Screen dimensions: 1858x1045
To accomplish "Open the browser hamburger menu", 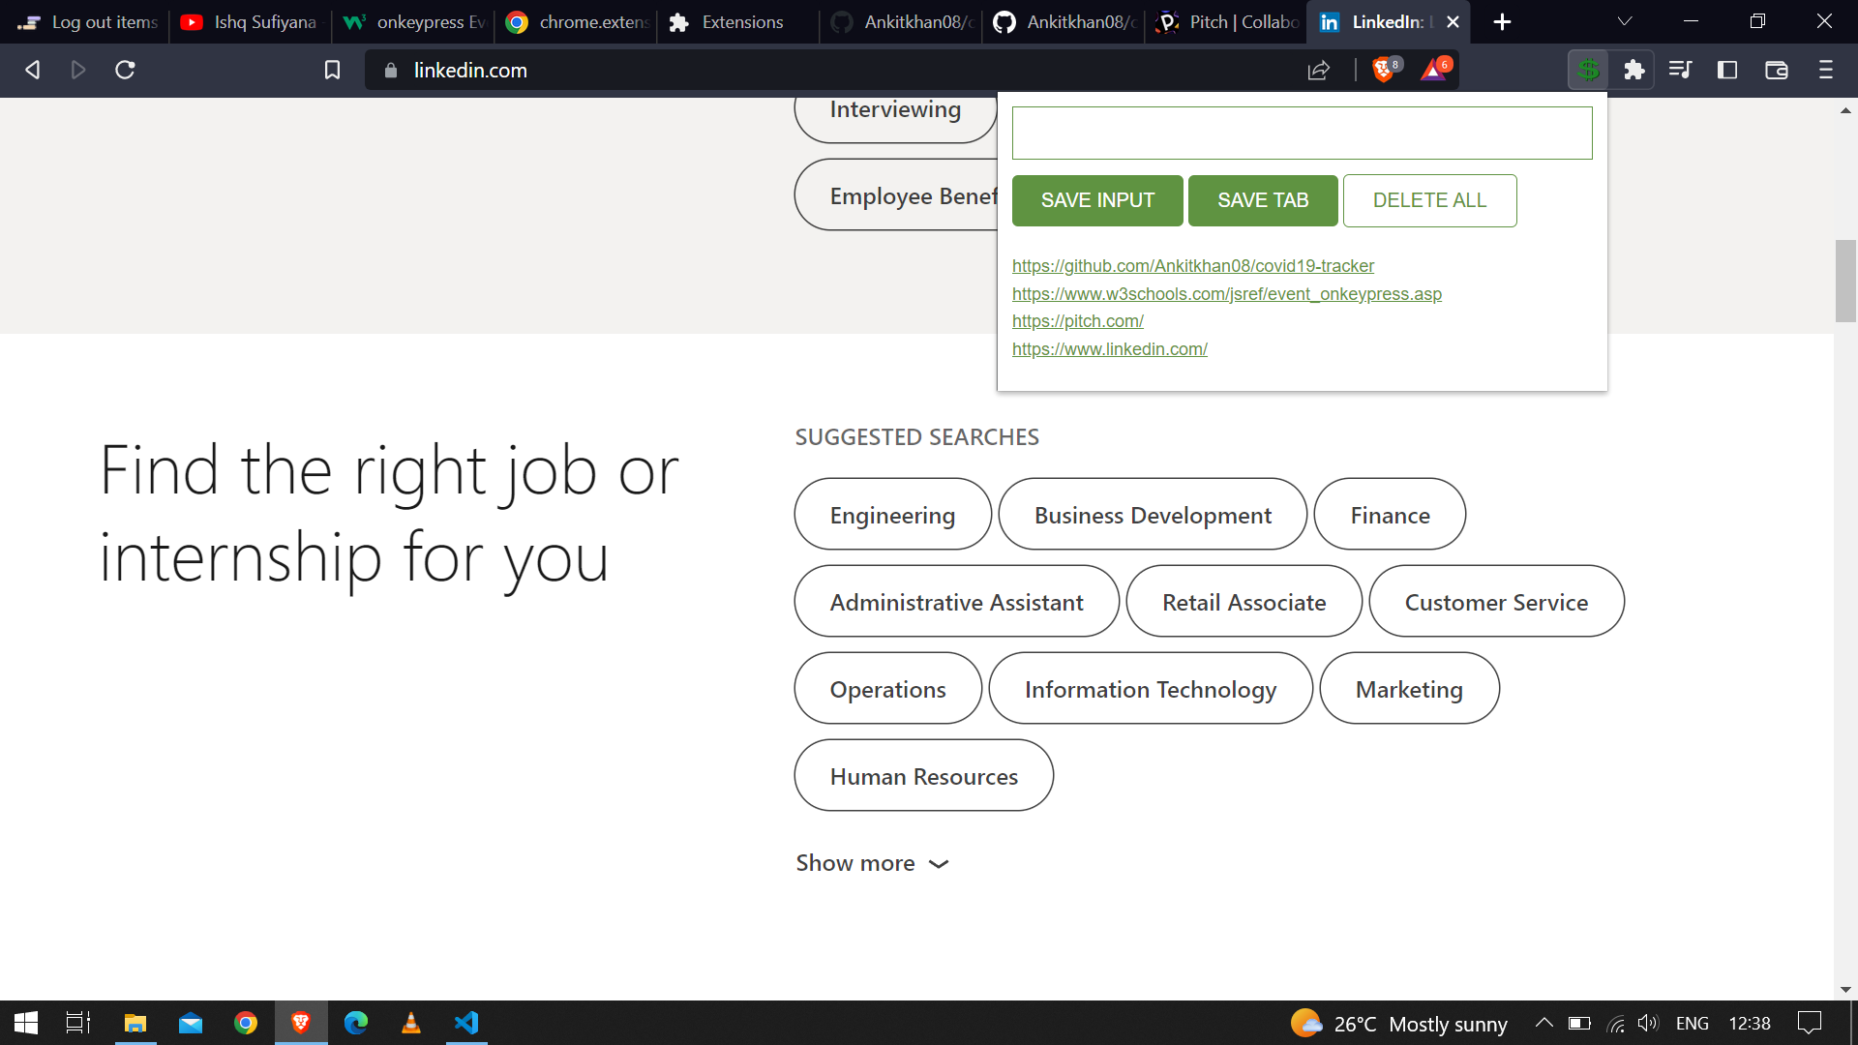I will coord(1825,70).
